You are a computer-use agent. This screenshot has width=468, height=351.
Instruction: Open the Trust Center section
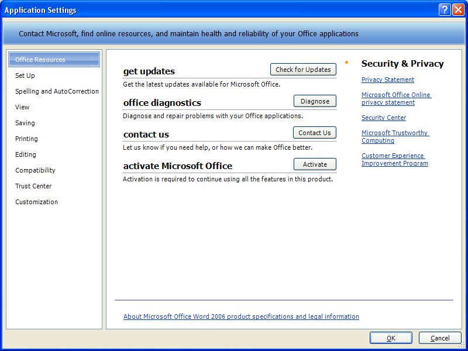(x=33, y=186)
